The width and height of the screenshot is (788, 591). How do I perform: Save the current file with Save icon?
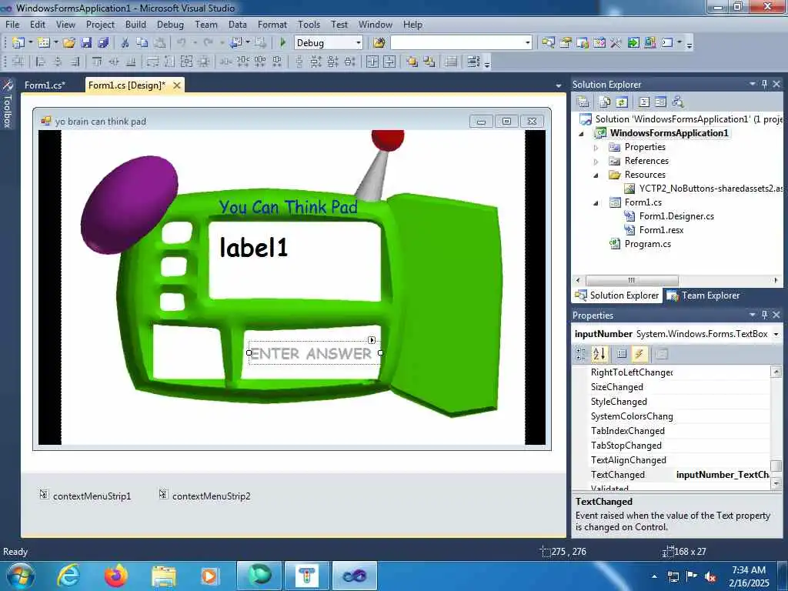[x=86, y=43]
